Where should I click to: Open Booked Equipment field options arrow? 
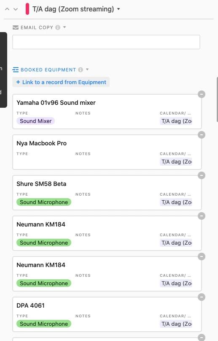87,69
